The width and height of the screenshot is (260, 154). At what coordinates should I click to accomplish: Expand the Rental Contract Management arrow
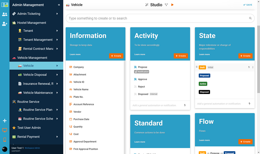(57, 49)
